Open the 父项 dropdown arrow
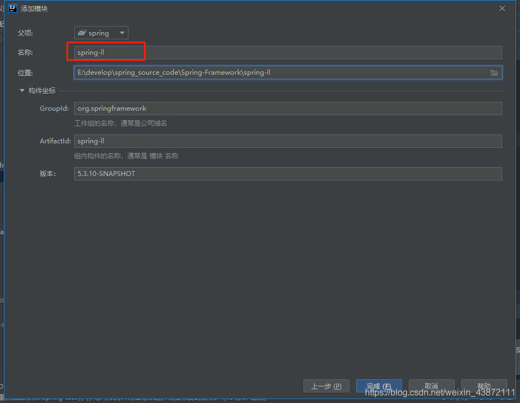Image resolution: width=520 pixels, height=403 pixels. [122, 33]
